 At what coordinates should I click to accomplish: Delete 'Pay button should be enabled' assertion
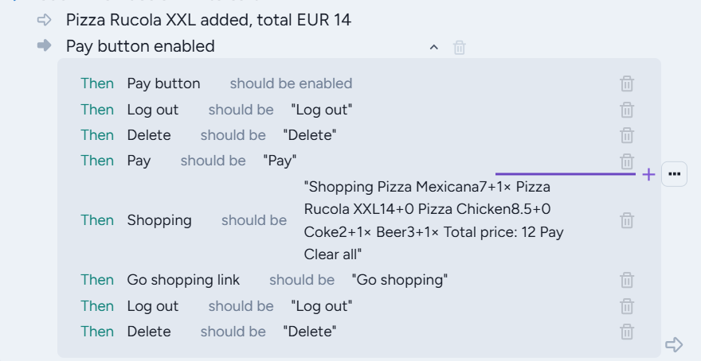click(x=627, y=83)
